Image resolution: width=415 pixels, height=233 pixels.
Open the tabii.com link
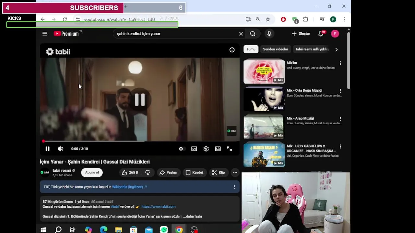159,206
